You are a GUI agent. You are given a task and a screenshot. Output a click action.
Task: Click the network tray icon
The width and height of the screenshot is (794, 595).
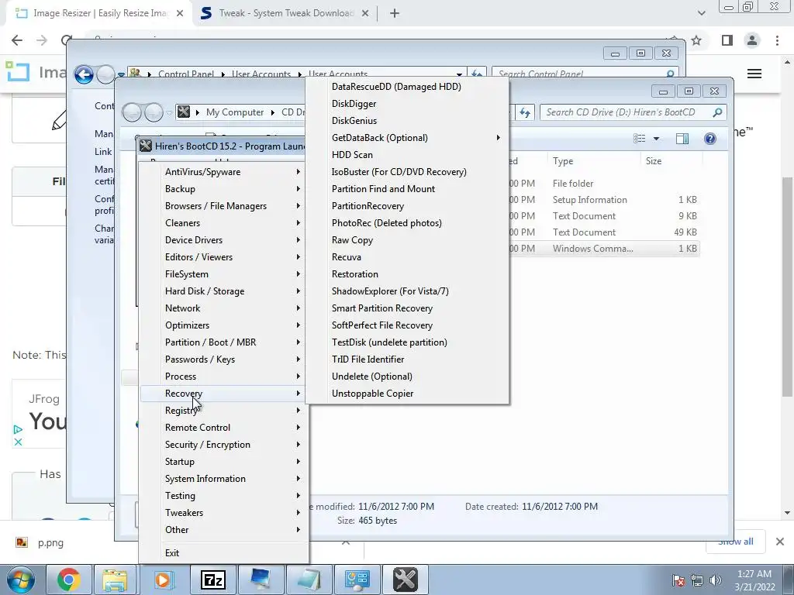697,580
